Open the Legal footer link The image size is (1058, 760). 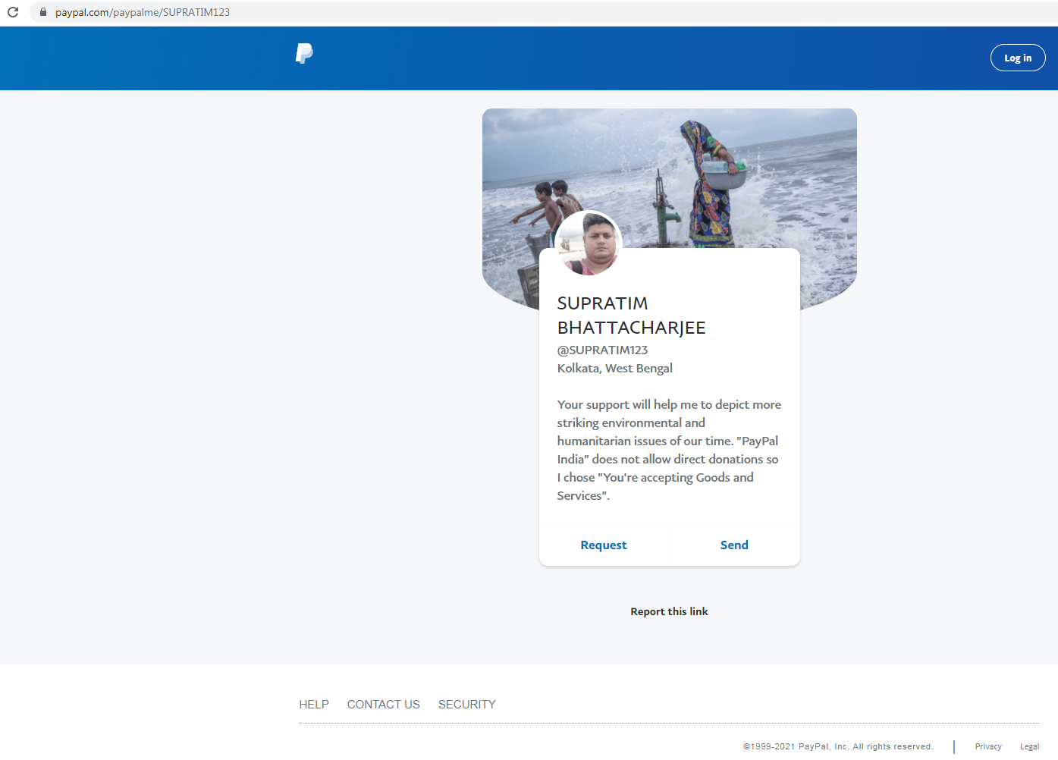[x=1030, y=746]
